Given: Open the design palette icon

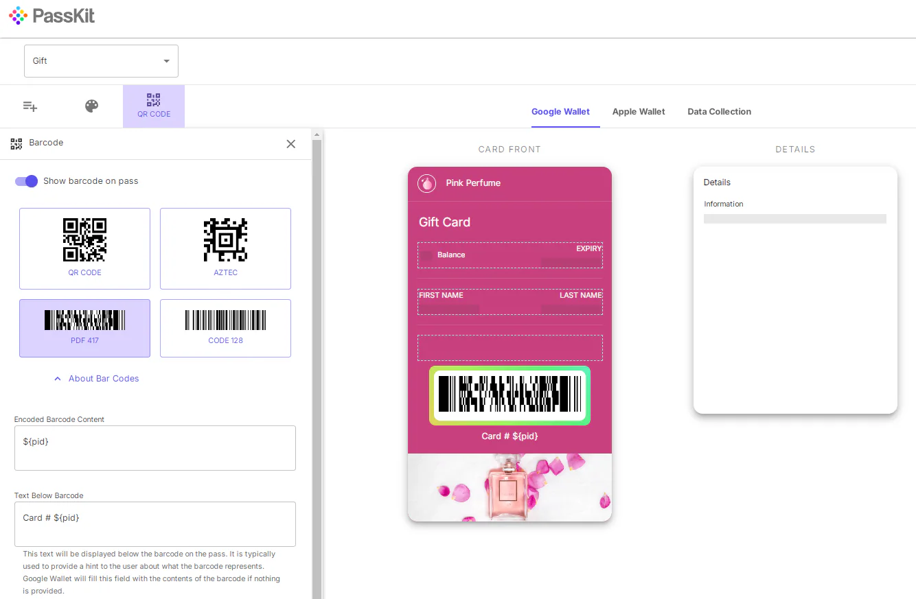Looking at the screenshot, I should pos(92,106).
